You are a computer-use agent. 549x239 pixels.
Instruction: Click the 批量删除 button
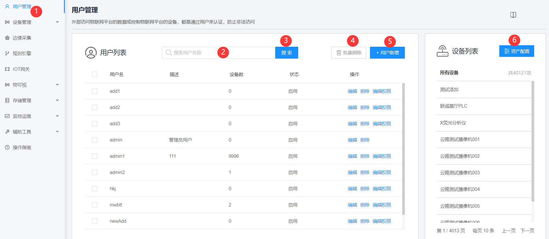(x=349, y=53)
